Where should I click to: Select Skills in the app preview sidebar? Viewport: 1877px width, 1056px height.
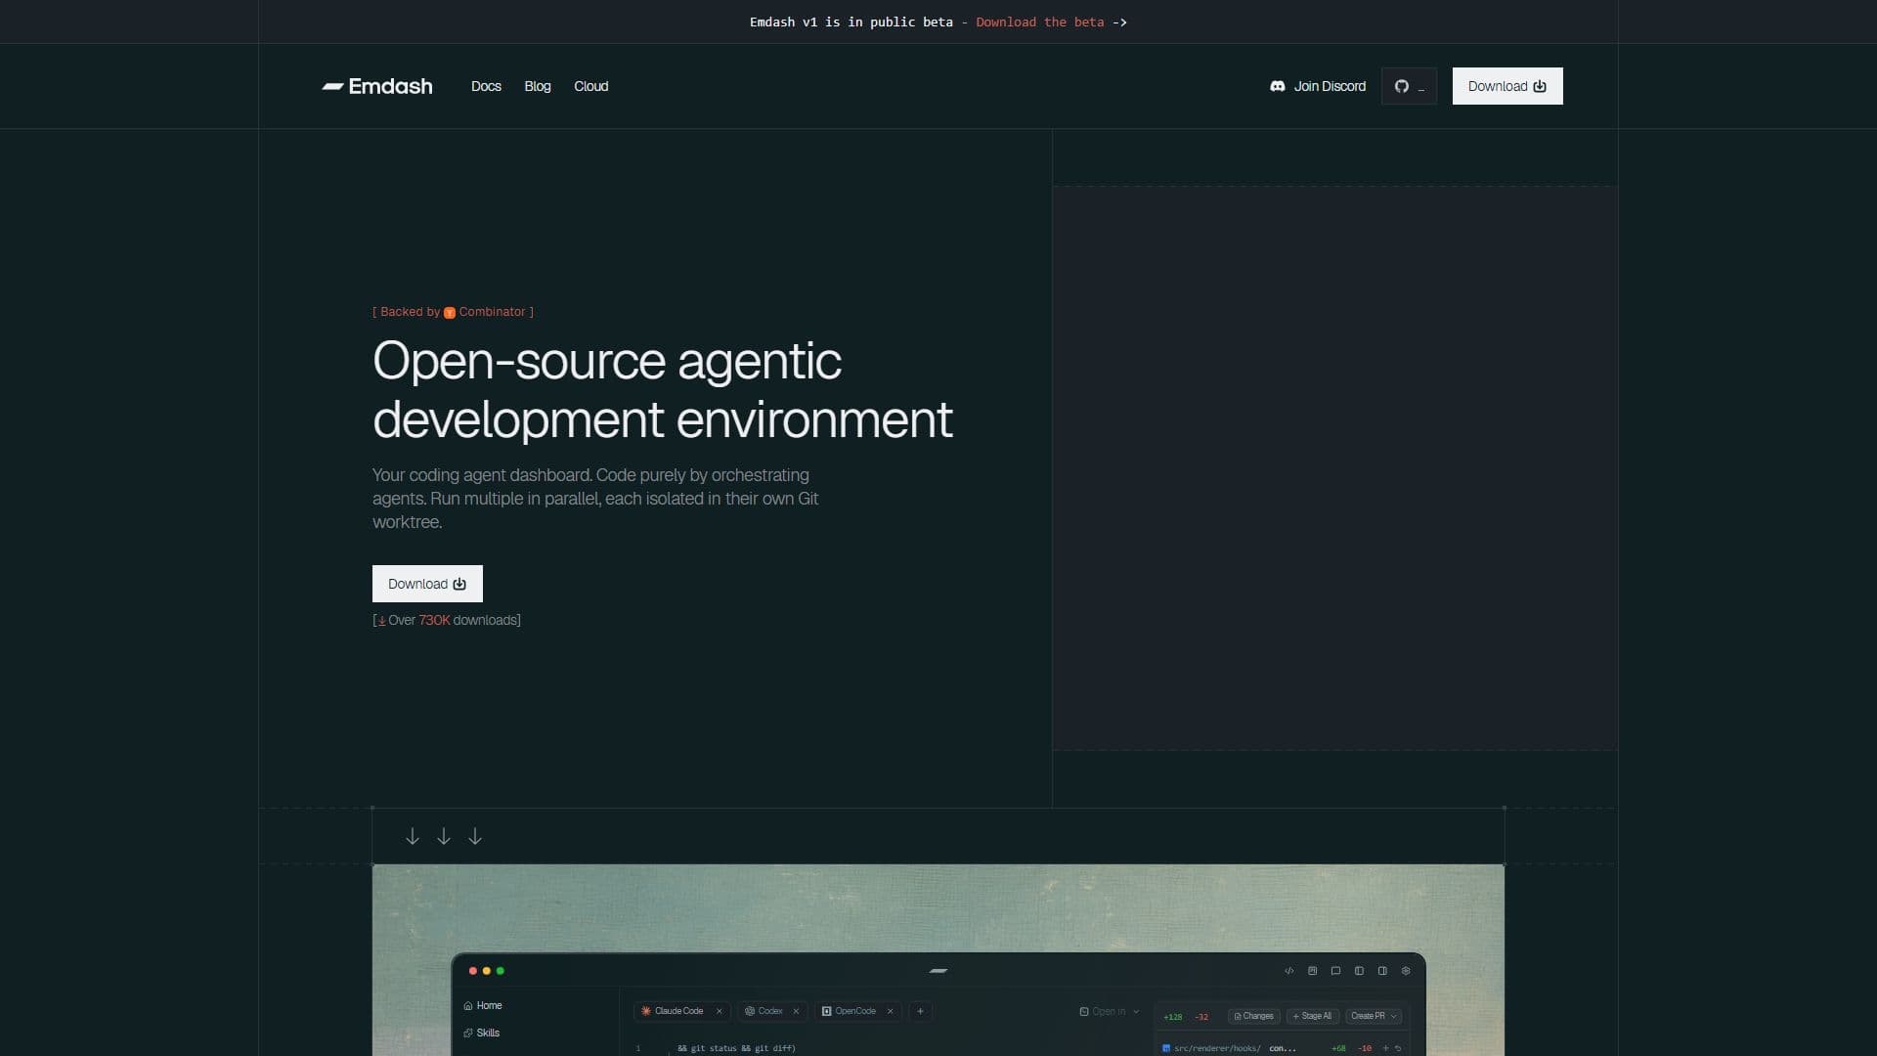tap(482, 1033)
